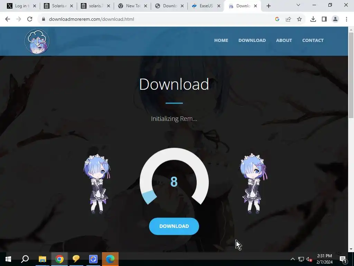This screenshot has height=266, width=354.
Task: Open the blue circular-arrow taskbar app
Action: (x=93, y=259)
